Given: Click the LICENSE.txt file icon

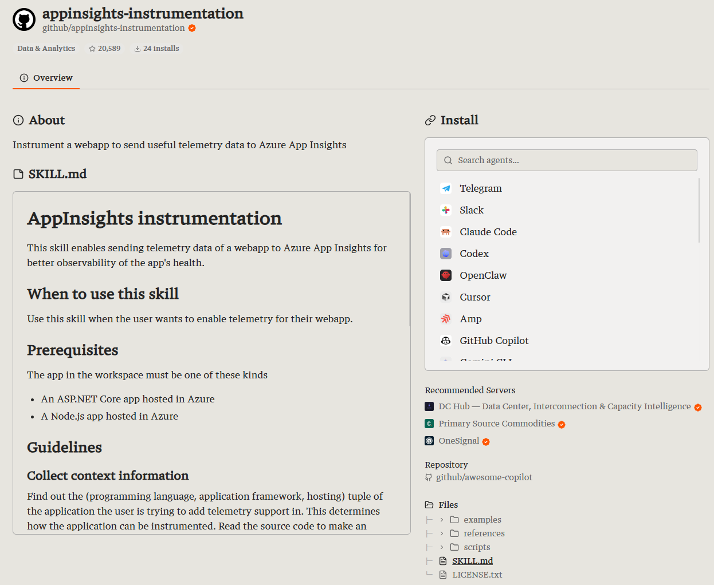Looking at the screenshot, I should tap(443, 575).
